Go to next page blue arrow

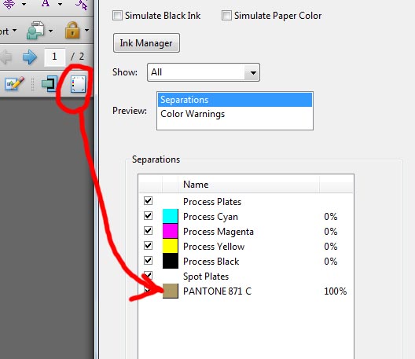(x=30, y=57)
